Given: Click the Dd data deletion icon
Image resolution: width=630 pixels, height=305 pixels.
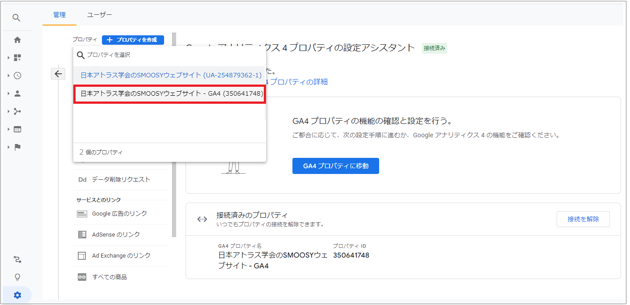Looking at the screenshot, I should coord(82,179).
